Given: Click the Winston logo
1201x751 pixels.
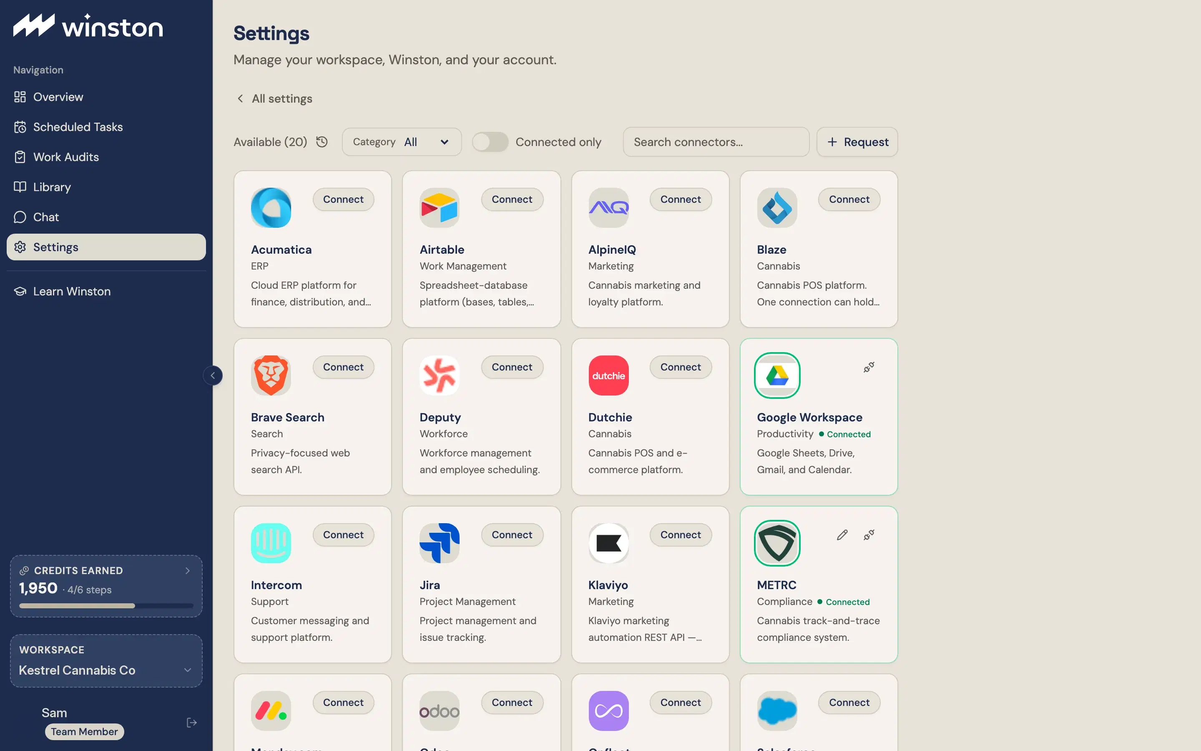Looking at the screenshot, I should coord(88,26).
